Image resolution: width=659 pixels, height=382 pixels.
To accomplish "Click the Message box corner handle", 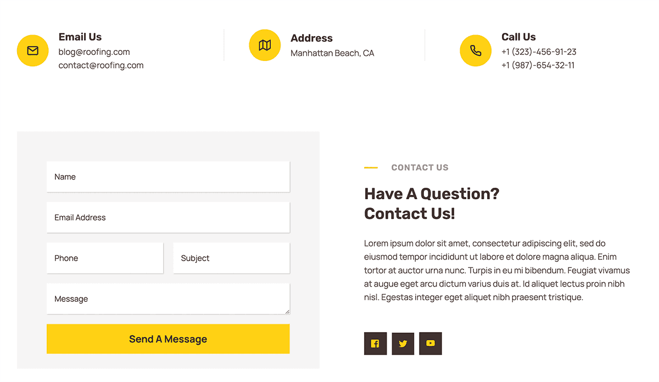I will point(287,311).
